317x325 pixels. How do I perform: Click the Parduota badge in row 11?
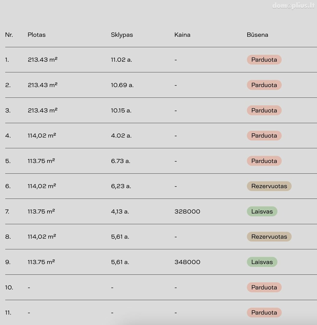[264, 313]
